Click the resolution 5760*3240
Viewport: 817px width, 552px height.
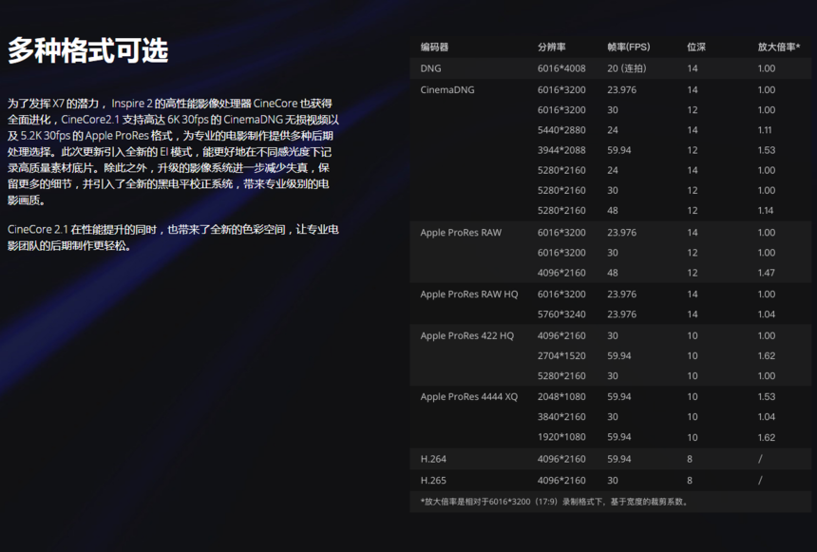(x=561, y=314)
